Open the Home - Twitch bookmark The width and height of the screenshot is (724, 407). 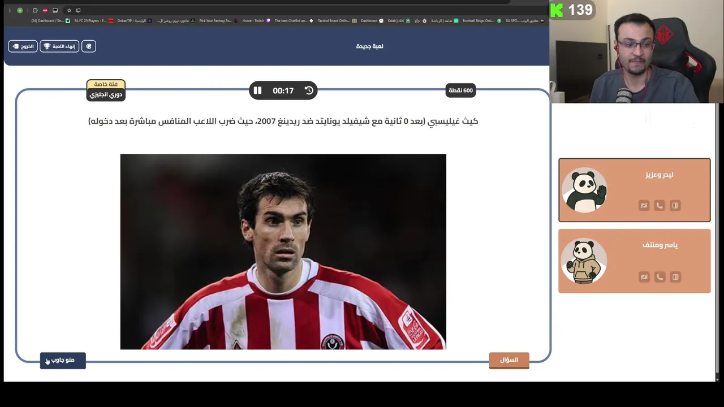(x=256, y=21)
